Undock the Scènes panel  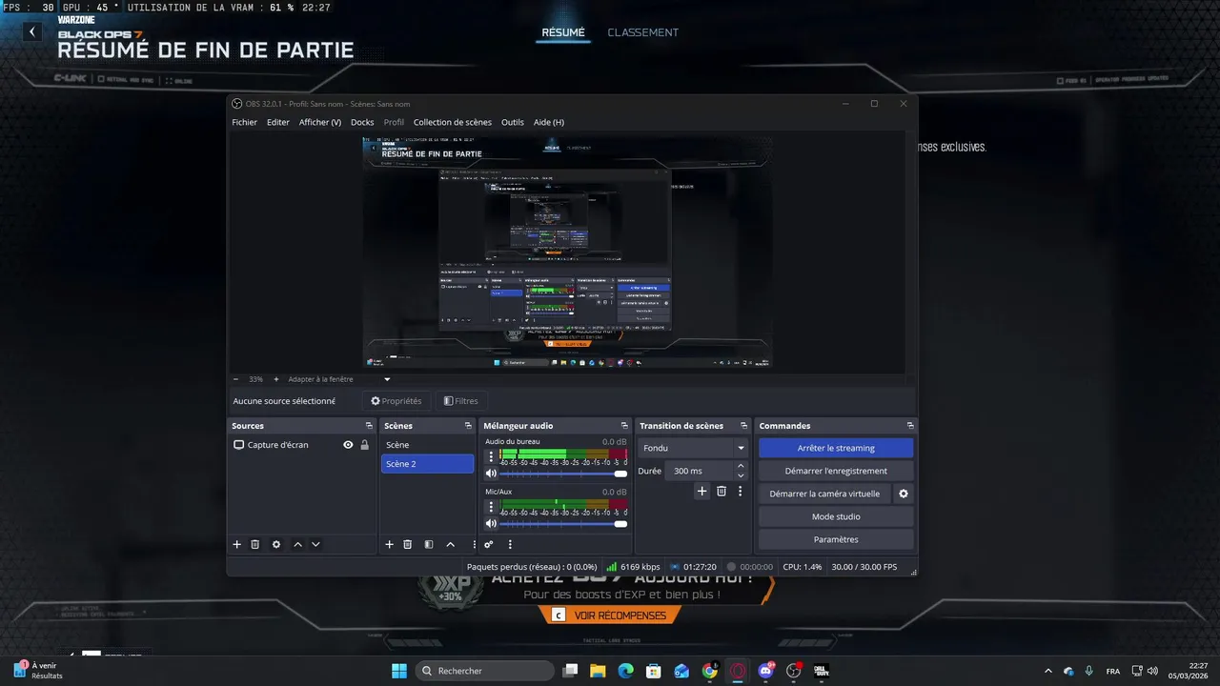tap(468, 426)
